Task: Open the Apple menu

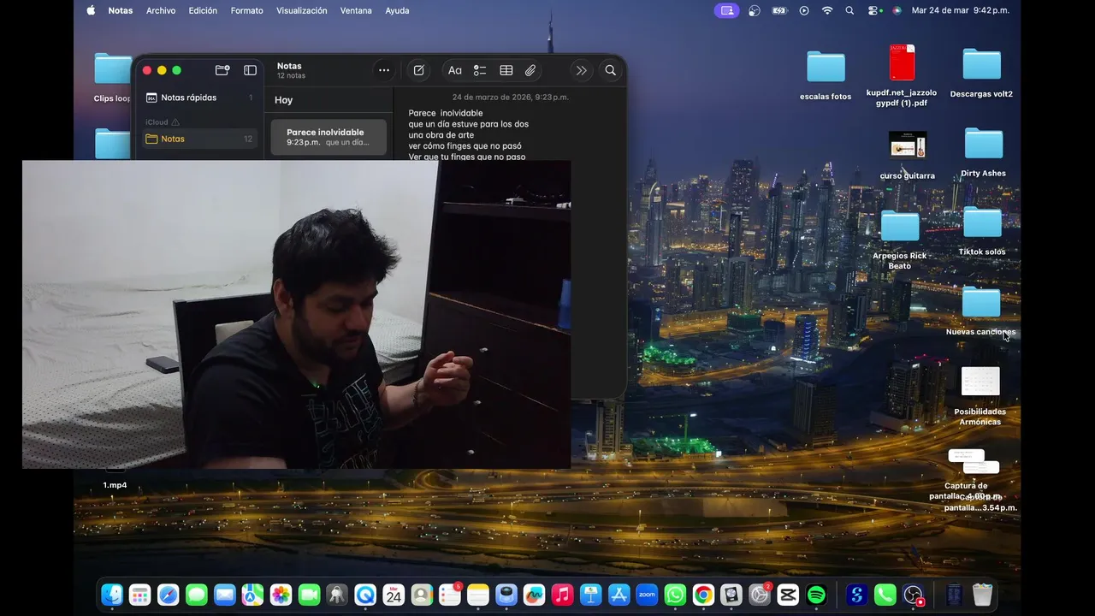Action: (91, 10)
